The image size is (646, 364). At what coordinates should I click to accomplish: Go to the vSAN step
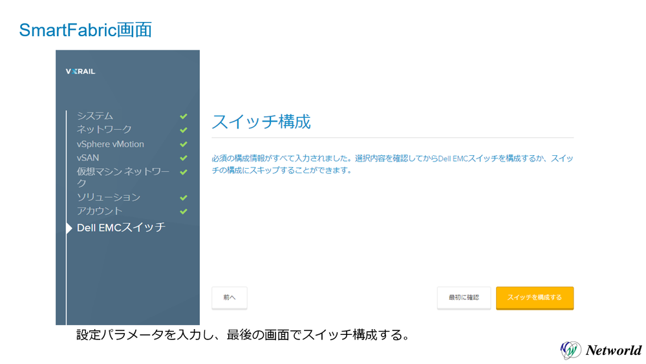pos(88,158)
